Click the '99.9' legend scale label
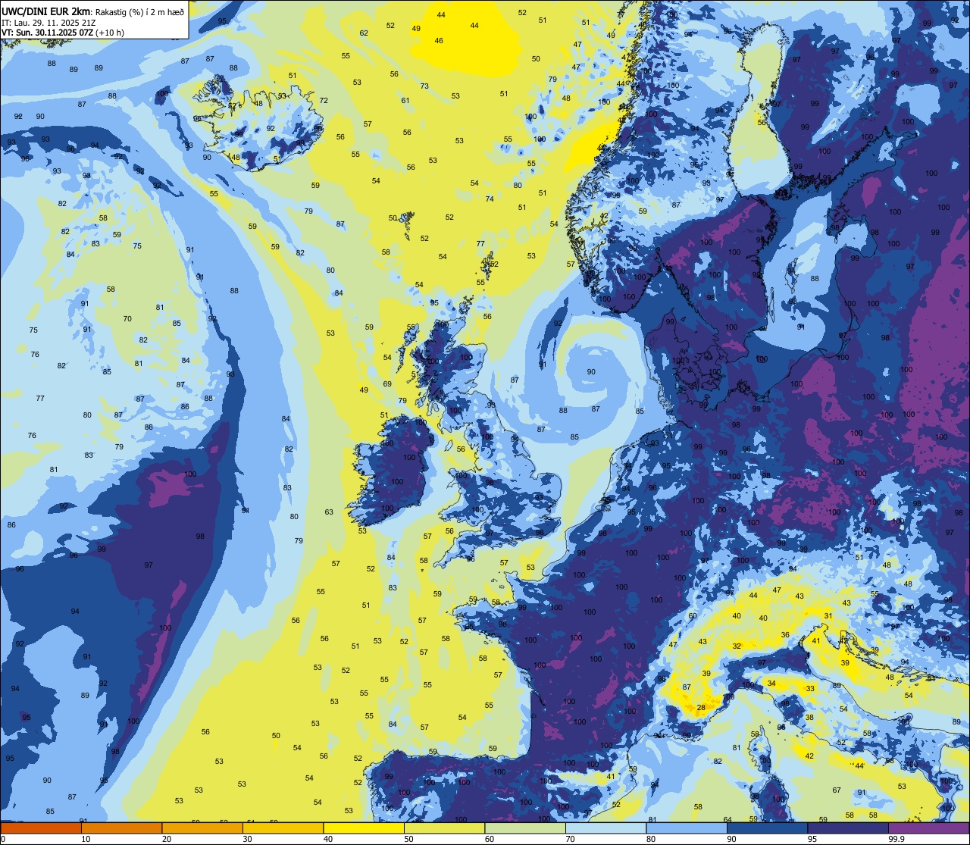This screenshot has height=845, width=970. click(x=896, y=839)
